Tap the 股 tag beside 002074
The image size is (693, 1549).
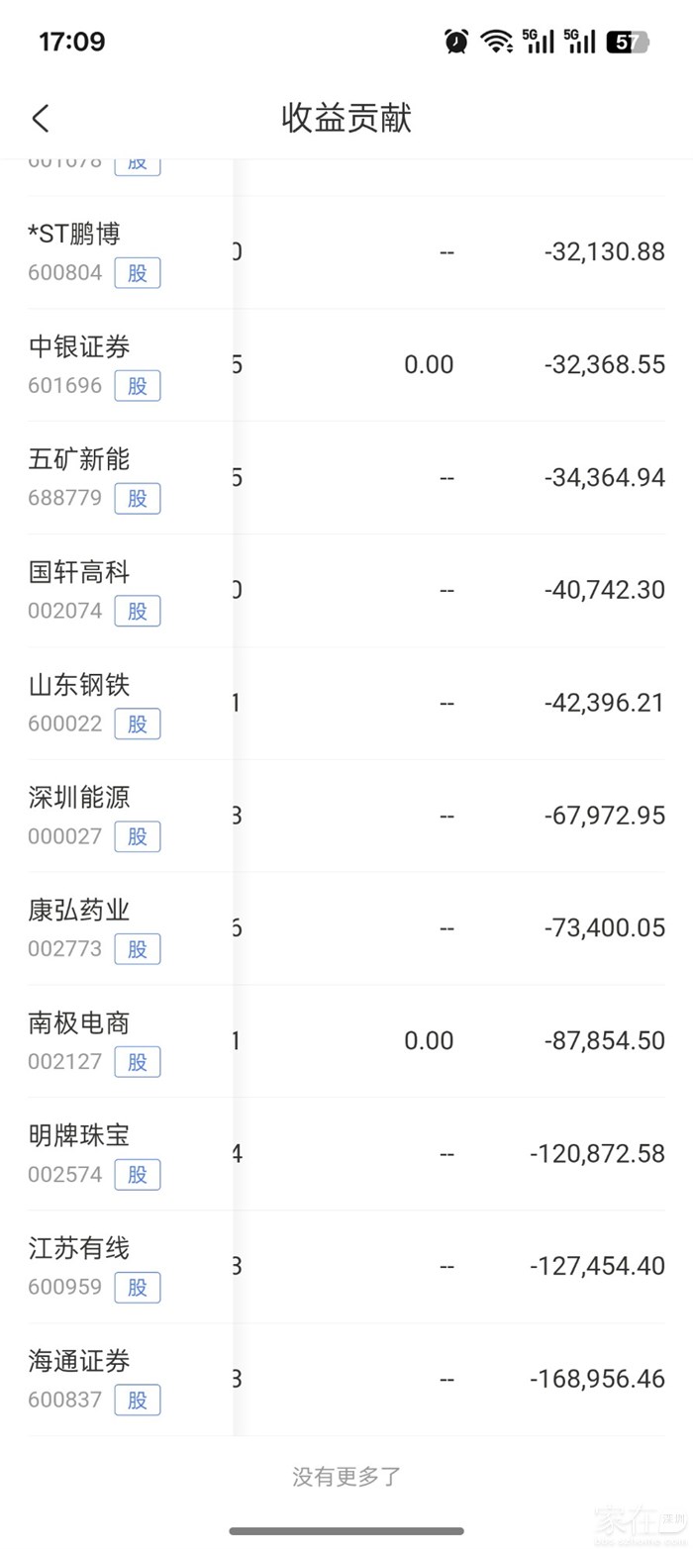(x=137, y=611)
